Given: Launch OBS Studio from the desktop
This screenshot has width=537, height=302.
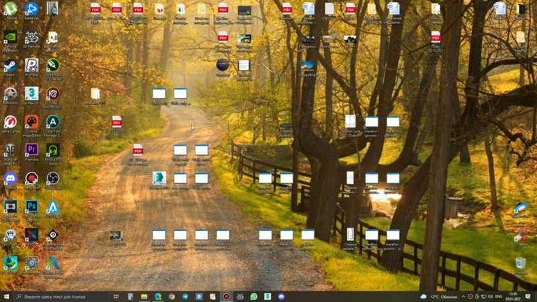Looking at the screenshot, I should [x=53, y=181].
